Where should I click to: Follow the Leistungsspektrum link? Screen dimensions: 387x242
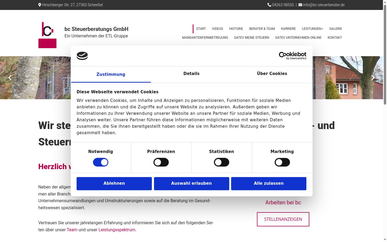117,230
